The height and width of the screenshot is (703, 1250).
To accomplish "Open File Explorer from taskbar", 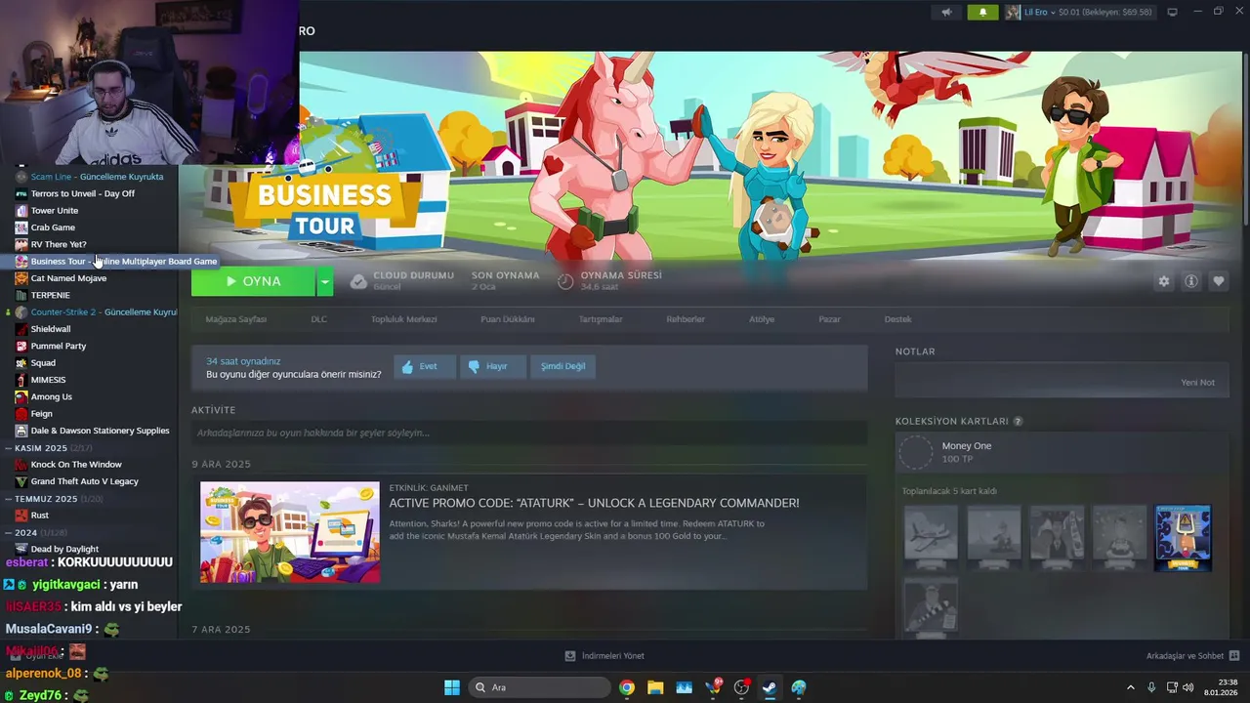I will [655, 687].
